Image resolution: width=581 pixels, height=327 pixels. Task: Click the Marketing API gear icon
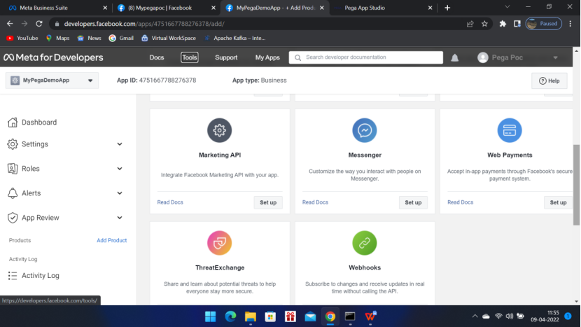click(219, 130)
